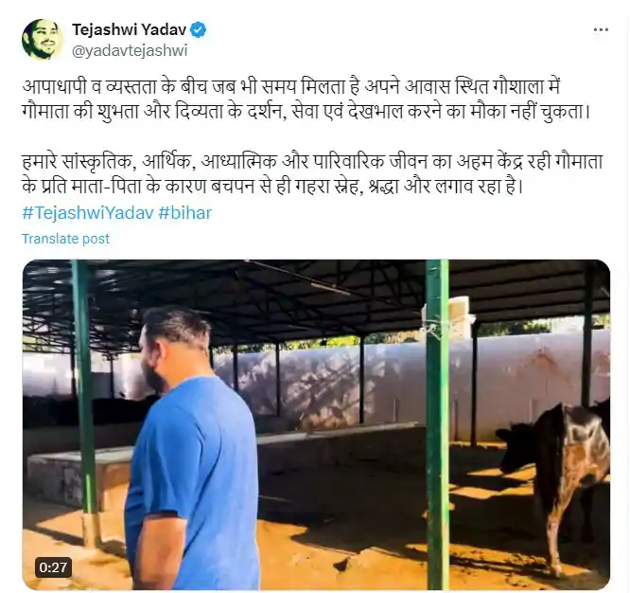Click the second Hindi paragraph of the post

[x=312, y=173]
